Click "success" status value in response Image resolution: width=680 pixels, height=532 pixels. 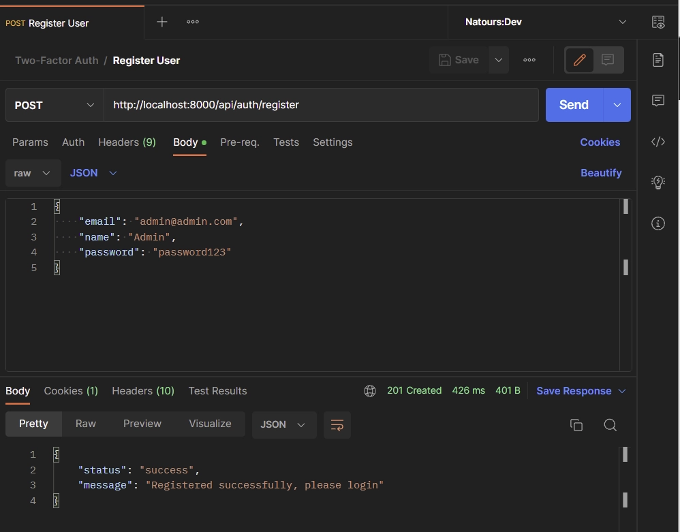point(166,470)
